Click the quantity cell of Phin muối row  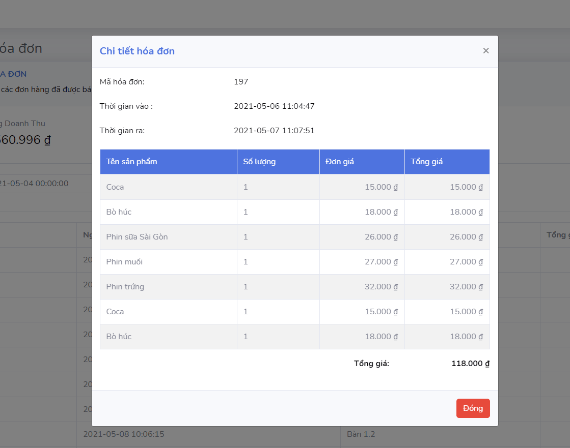coord(279,262)
